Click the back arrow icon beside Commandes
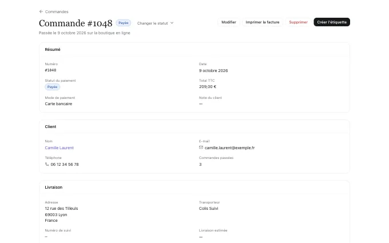Image resolution: width=389 pixels, height=243 pixels. tap(41, 11)
